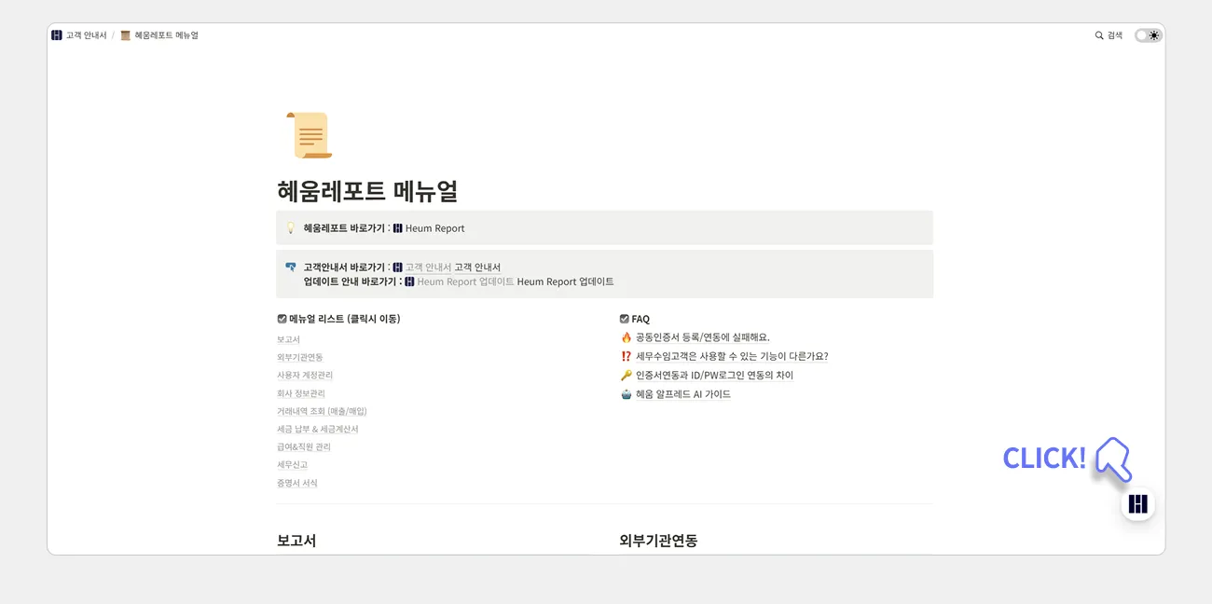This screenshot has width=1212, height=604.
Task: Open 증명서 서식 list entry
Action: pos(297,483)
